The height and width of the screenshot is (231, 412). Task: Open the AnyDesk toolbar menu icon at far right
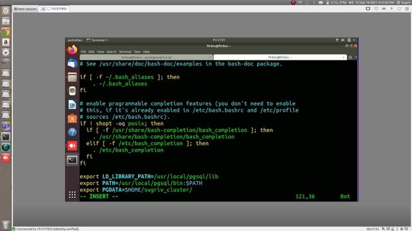407,8
